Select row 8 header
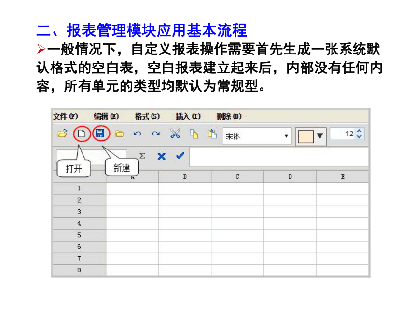Image resolution: width=415 pixels, height=311 pixels. coord(79,270)
